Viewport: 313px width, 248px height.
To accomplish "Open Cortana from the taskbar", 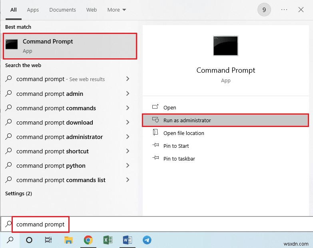I will (29, 240).
